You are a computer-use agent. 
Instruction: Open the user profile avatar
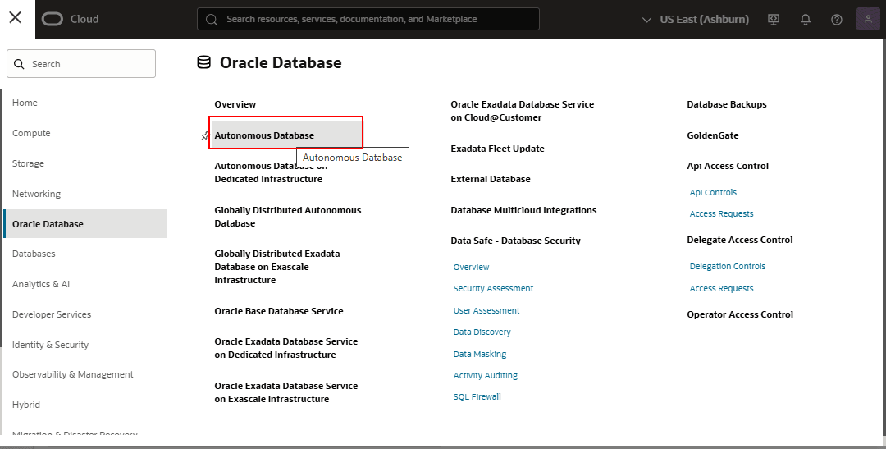click(x=868, y=19)
